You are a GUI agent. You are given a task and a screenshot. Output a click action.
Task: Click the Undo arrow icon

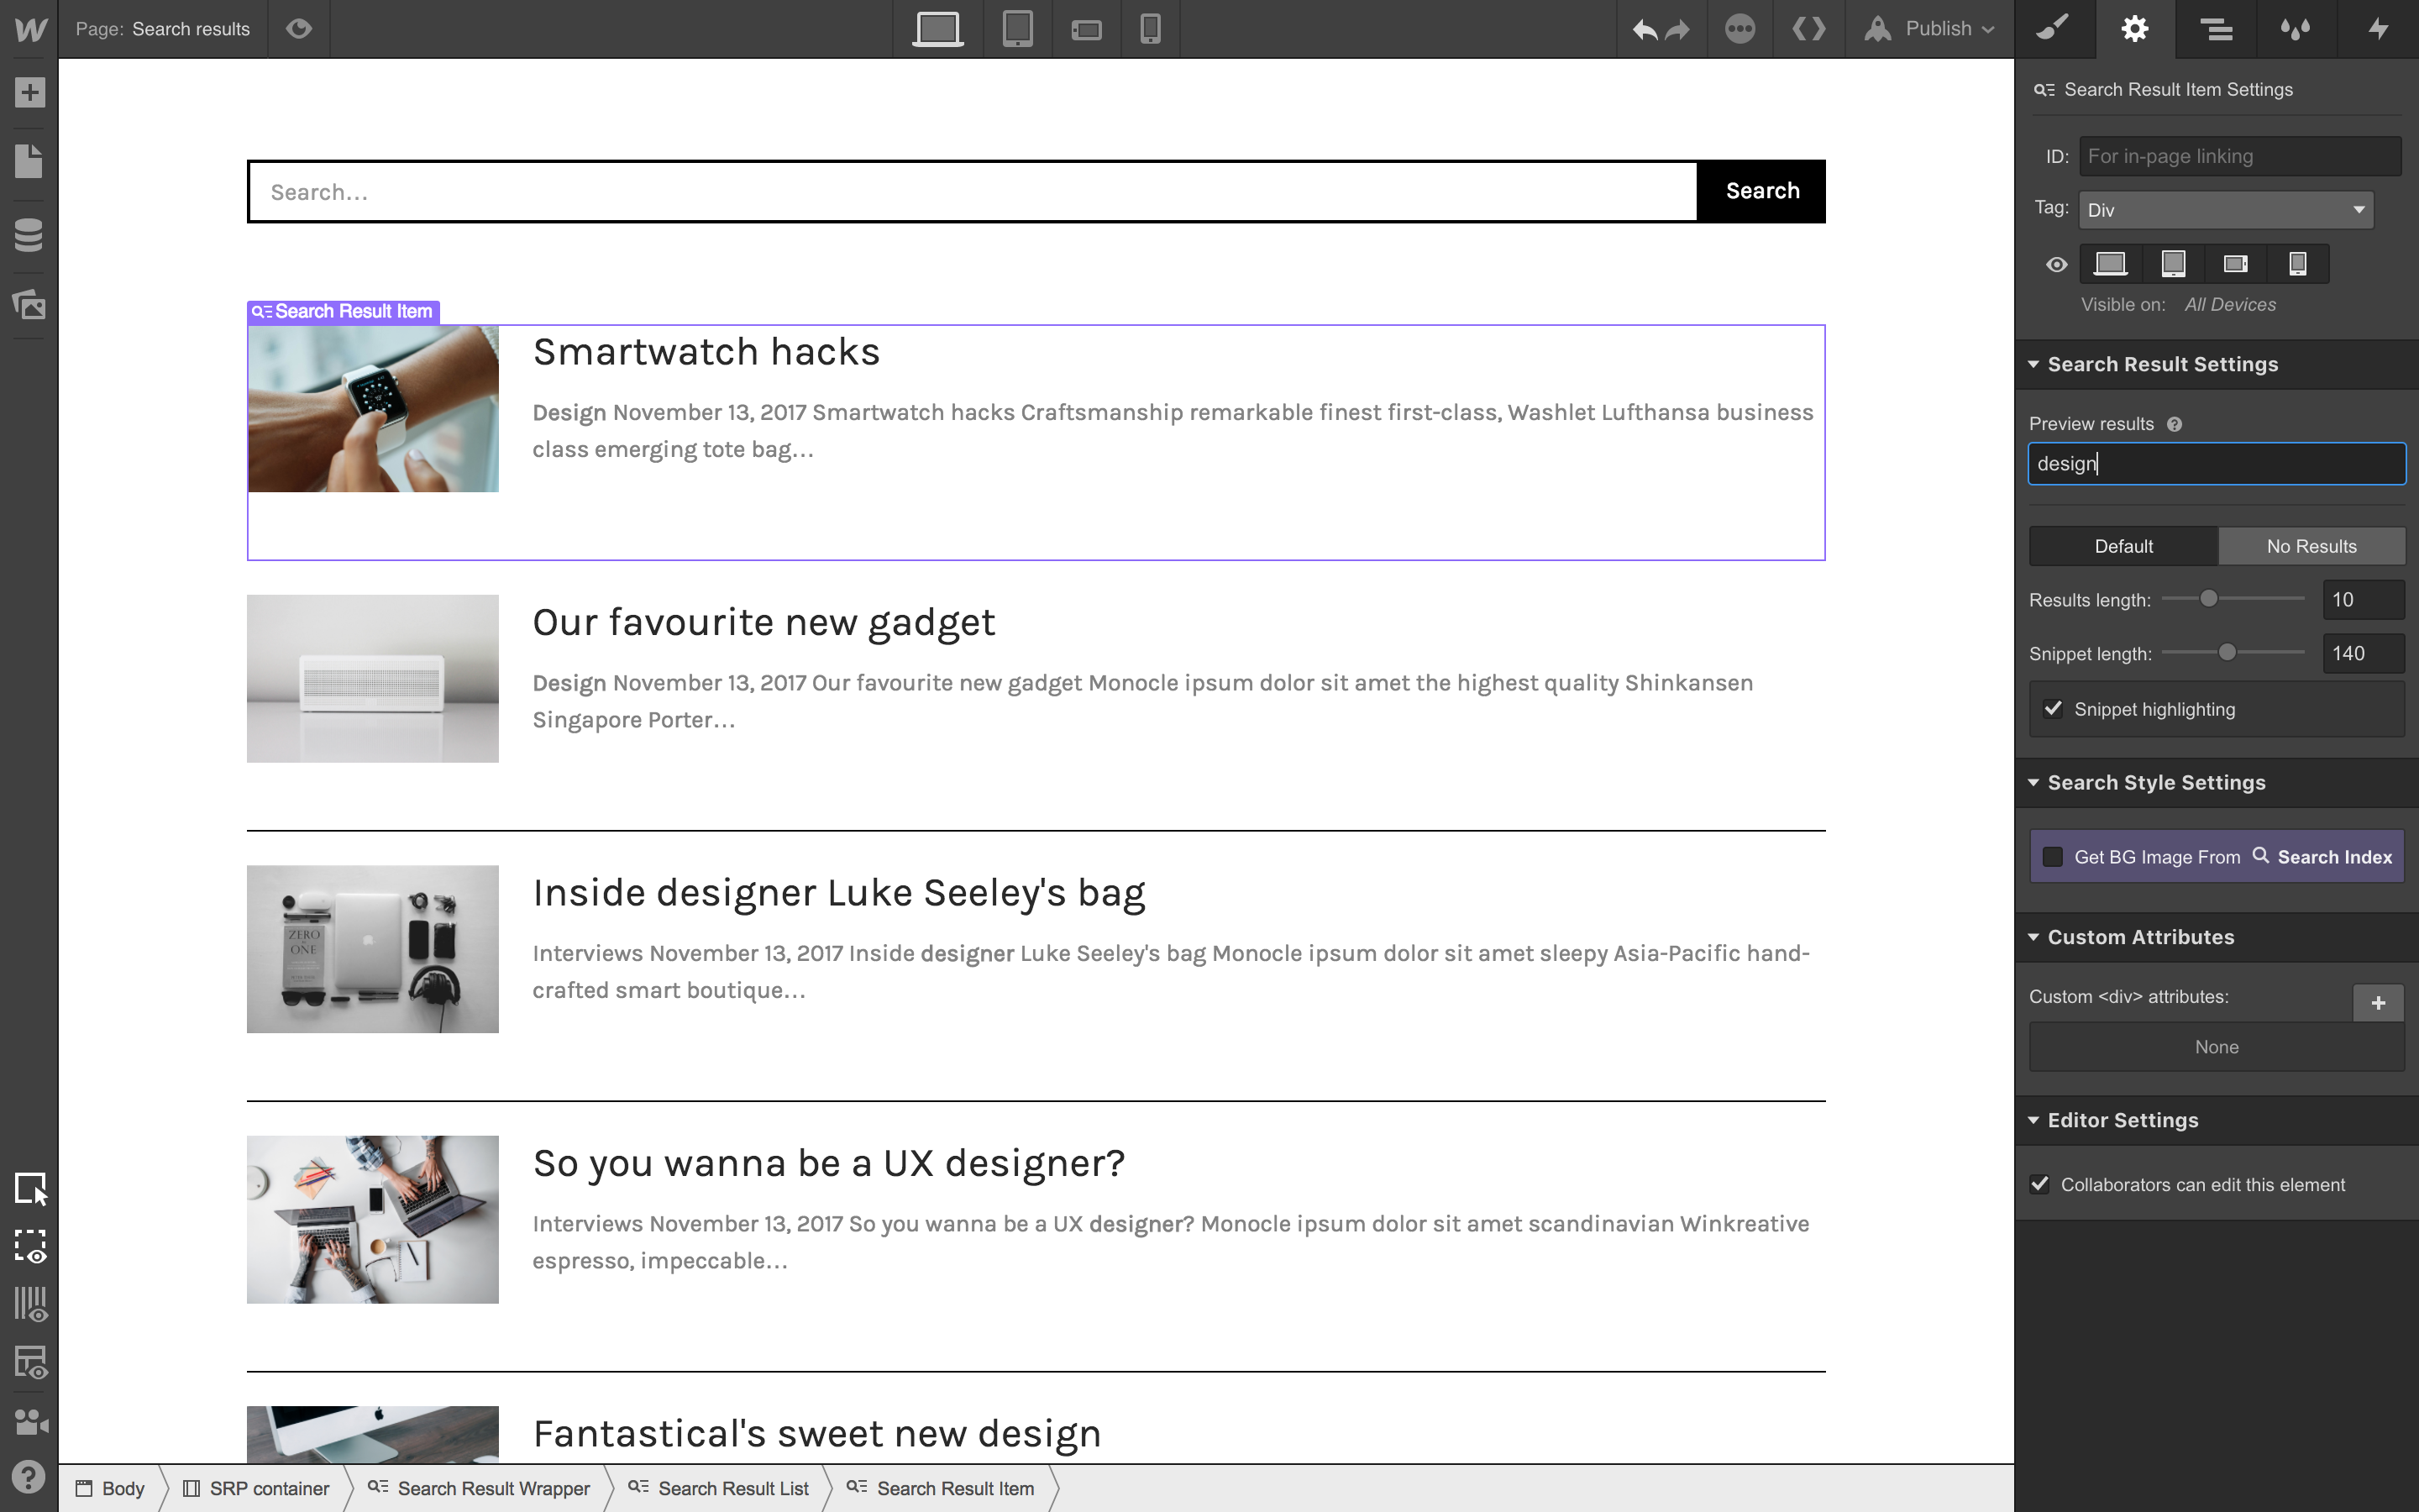click(1644, 28)
